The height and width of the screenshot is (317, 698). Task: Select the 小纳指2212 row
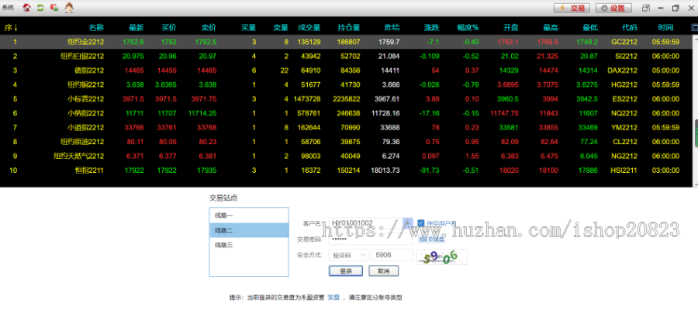point(345,113)
